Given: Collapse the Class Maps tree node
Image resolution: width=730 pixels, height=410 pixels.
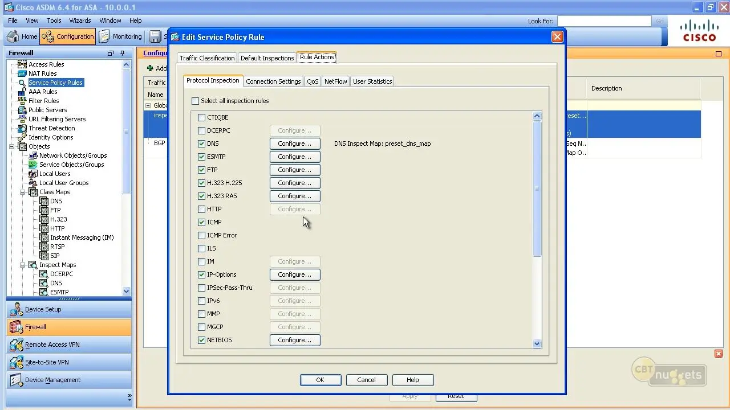Looking at the screenshot, I should 23,192.
